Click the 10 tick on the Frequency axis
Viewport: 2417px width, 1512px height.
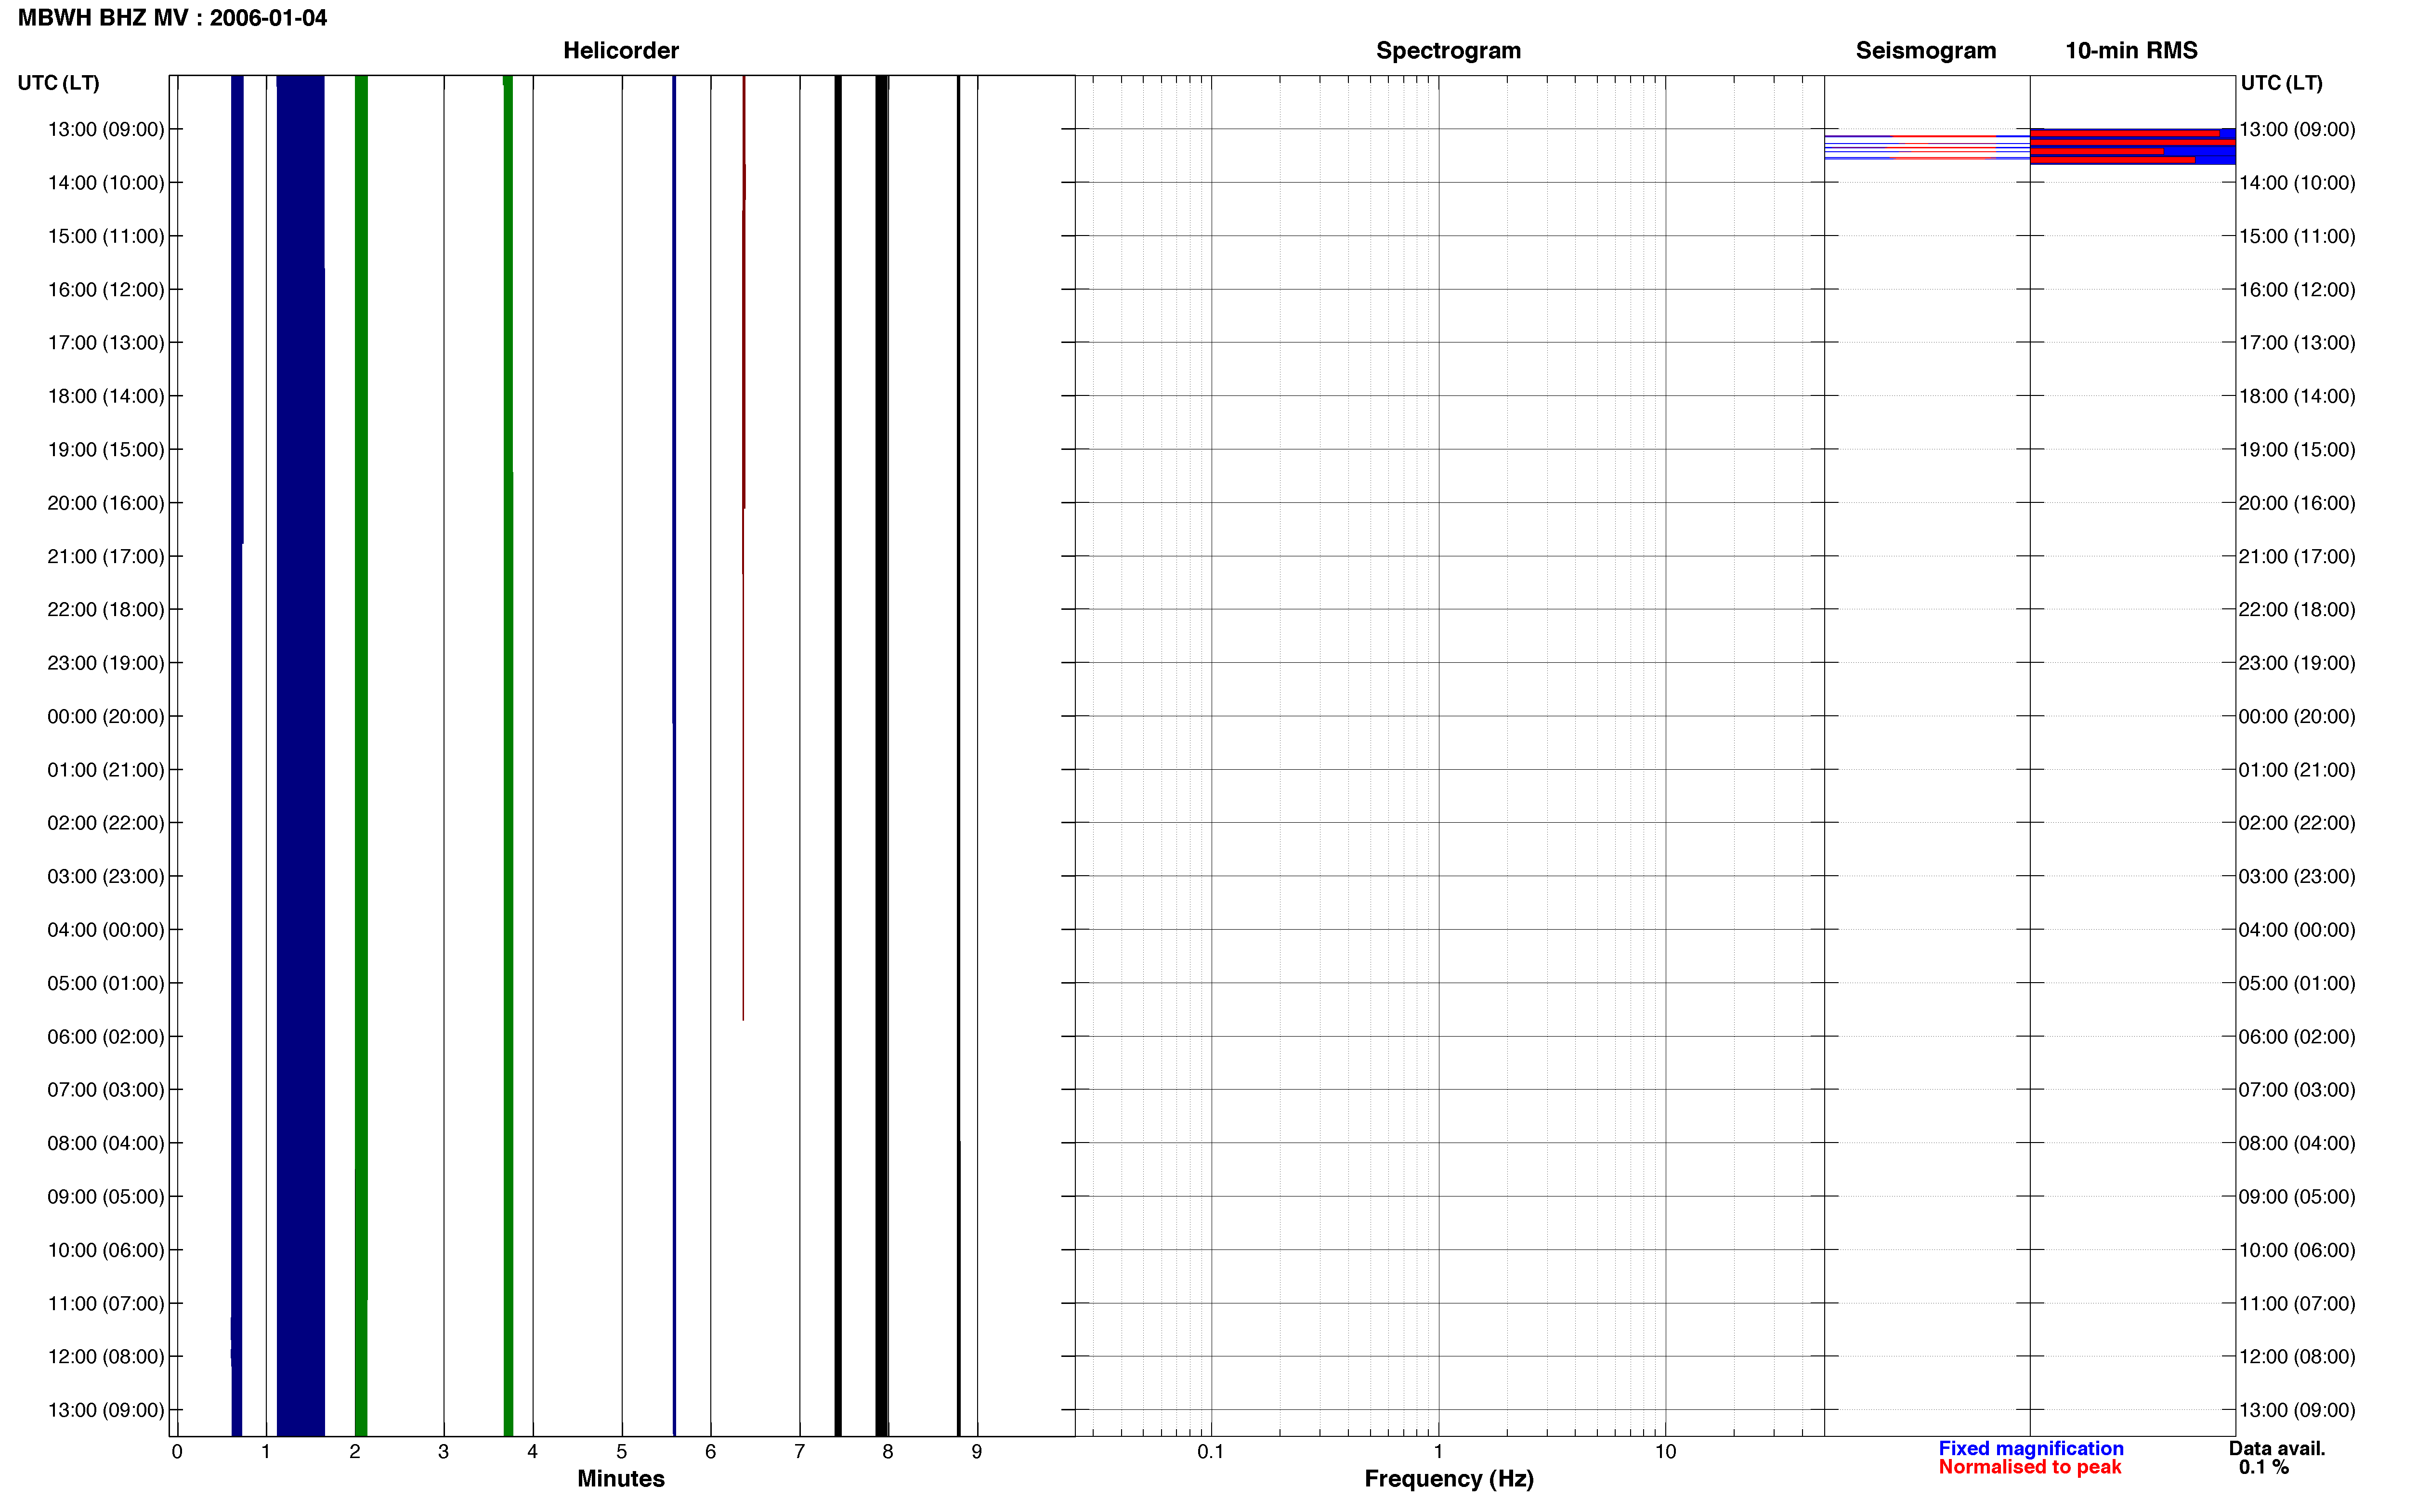(1665, 1452)
